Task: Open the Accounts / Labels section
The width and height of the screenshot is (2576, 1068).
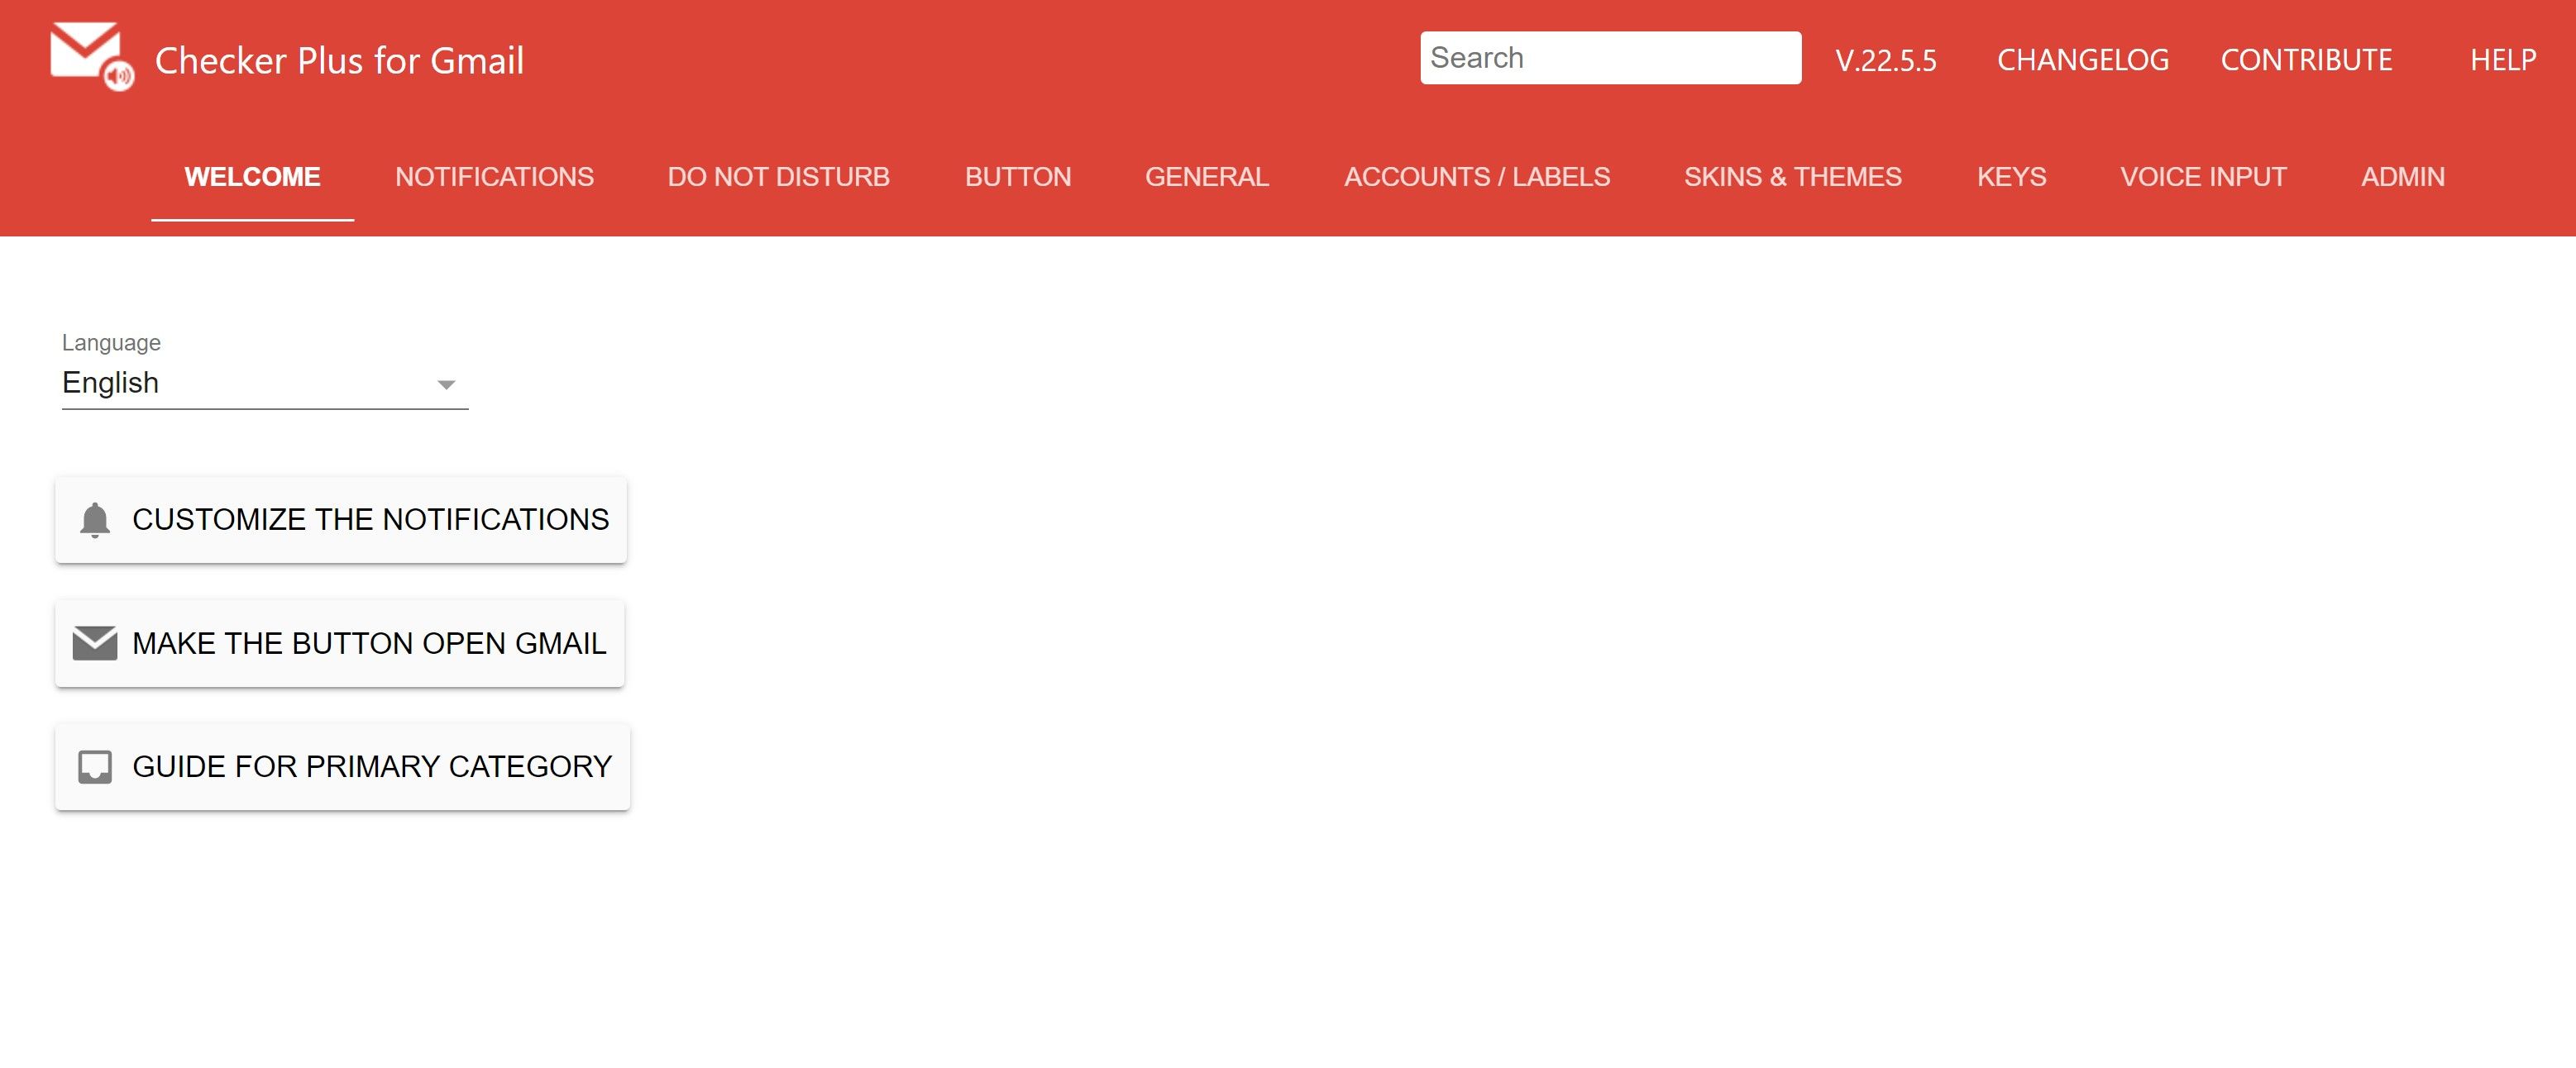Action: tap(1477, 176)
